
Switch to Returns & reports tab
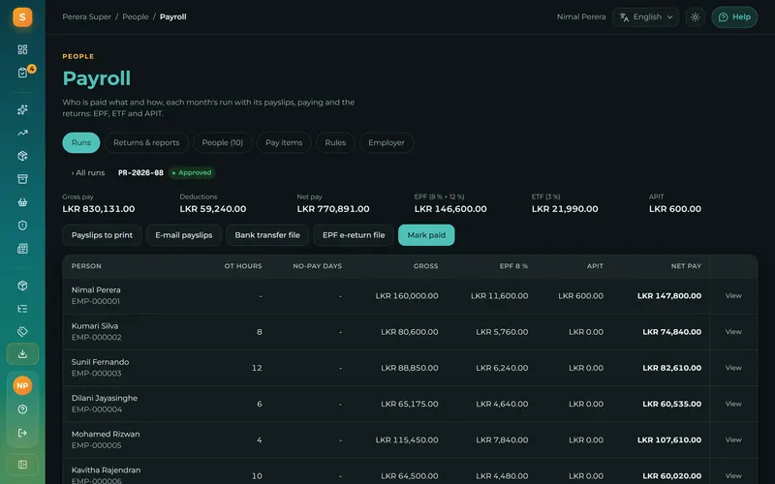click(x=146, y=142)
